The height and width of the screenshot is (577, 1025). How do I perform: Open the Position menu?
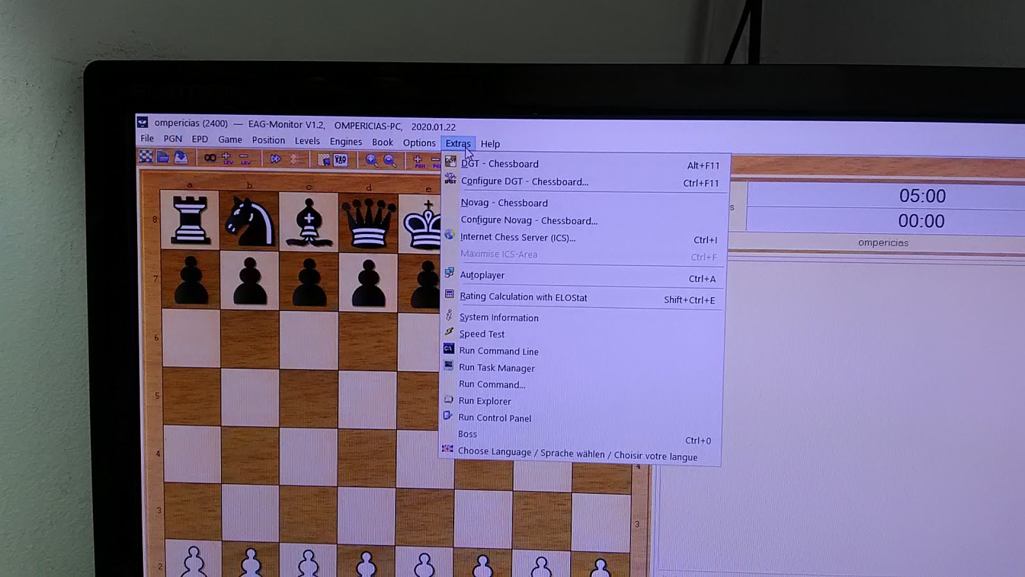point(268,140)
